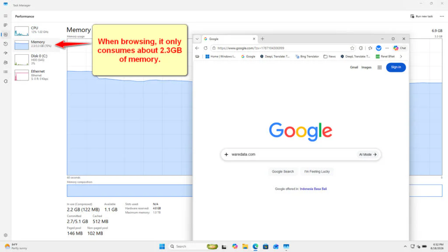Select the Performance page icon in sidebar
This screenshot has height=252, width=448.
[5, 35]
